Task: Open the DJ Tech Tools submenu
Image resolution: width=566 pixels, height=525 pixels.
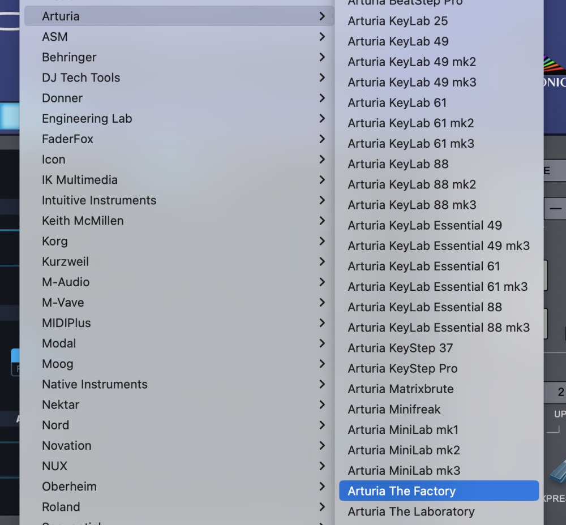Action: (179, 78)
